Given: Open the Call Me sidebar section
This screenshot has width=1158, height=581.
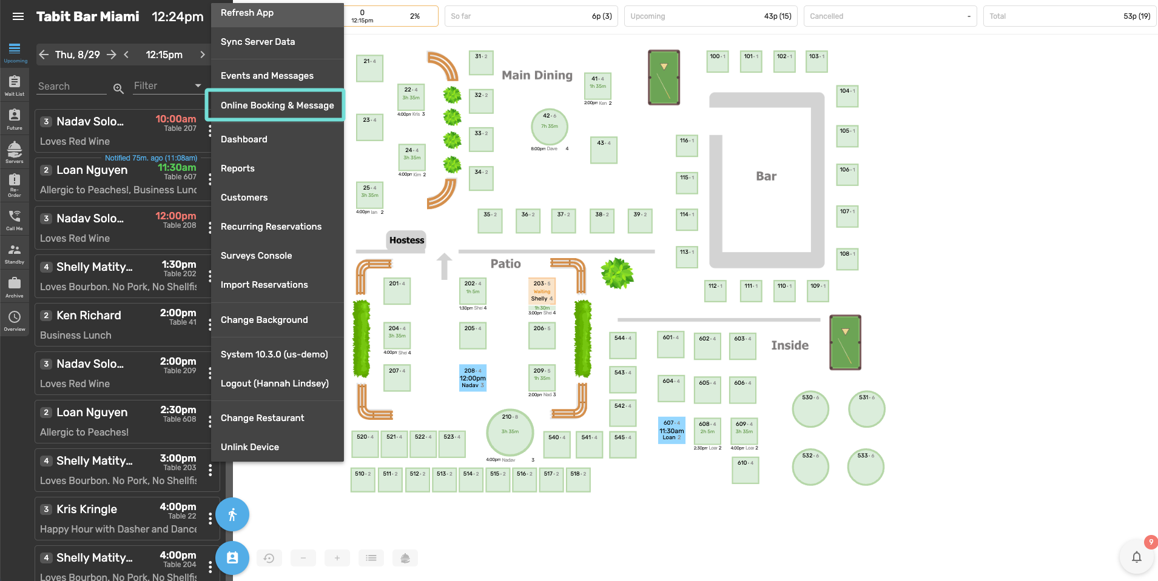Looking at the screenshot, I should (15, 219).
